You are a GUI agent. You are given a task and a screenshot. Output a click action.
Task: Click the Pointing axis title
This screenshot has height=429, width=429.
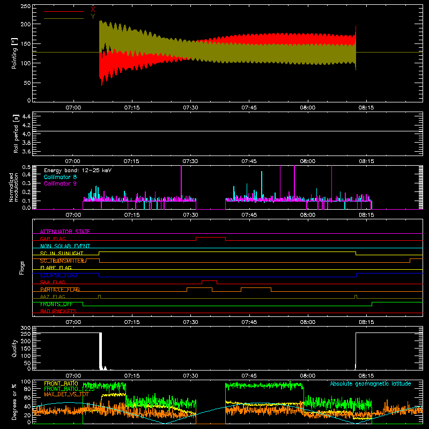click(14, 53)
